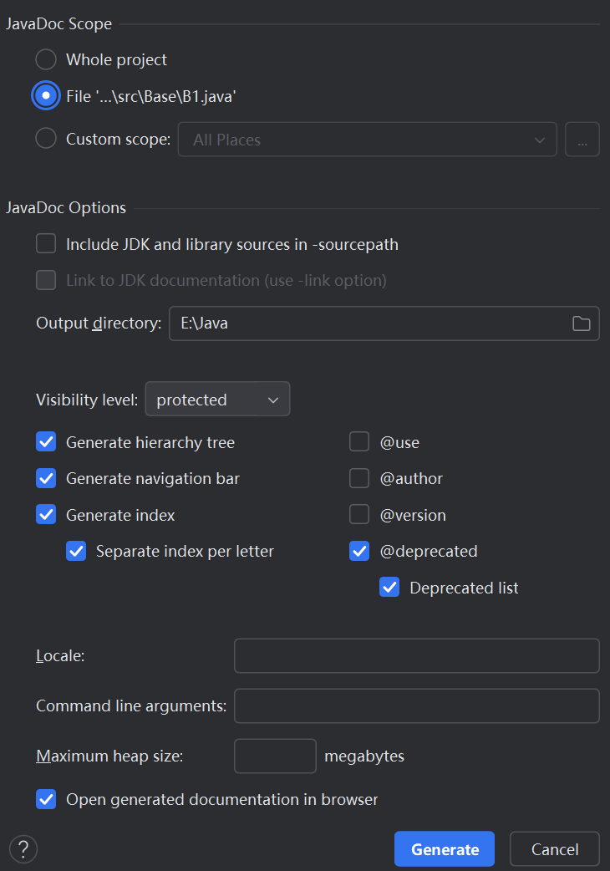610x871 pixels.
Task: Select the Whole project radio option
Action: pyautogui.click(x=46, y=59)
